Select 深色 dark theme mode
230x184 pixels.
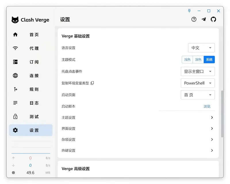[x=198, y=60]
